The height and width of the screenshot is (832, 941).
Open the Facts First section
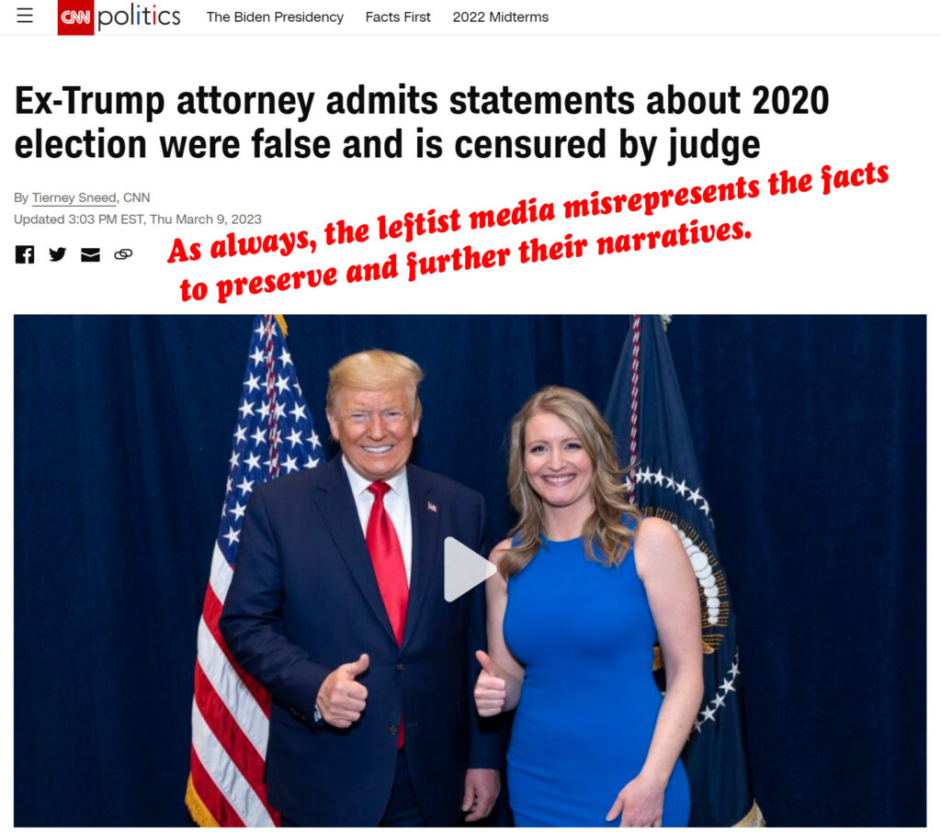(x=398, y=17)
